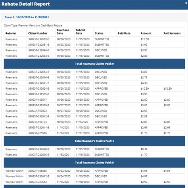The width and height of the screenshot is (188, 188).
Task: Click the Status column header
Action: (99, 33)
